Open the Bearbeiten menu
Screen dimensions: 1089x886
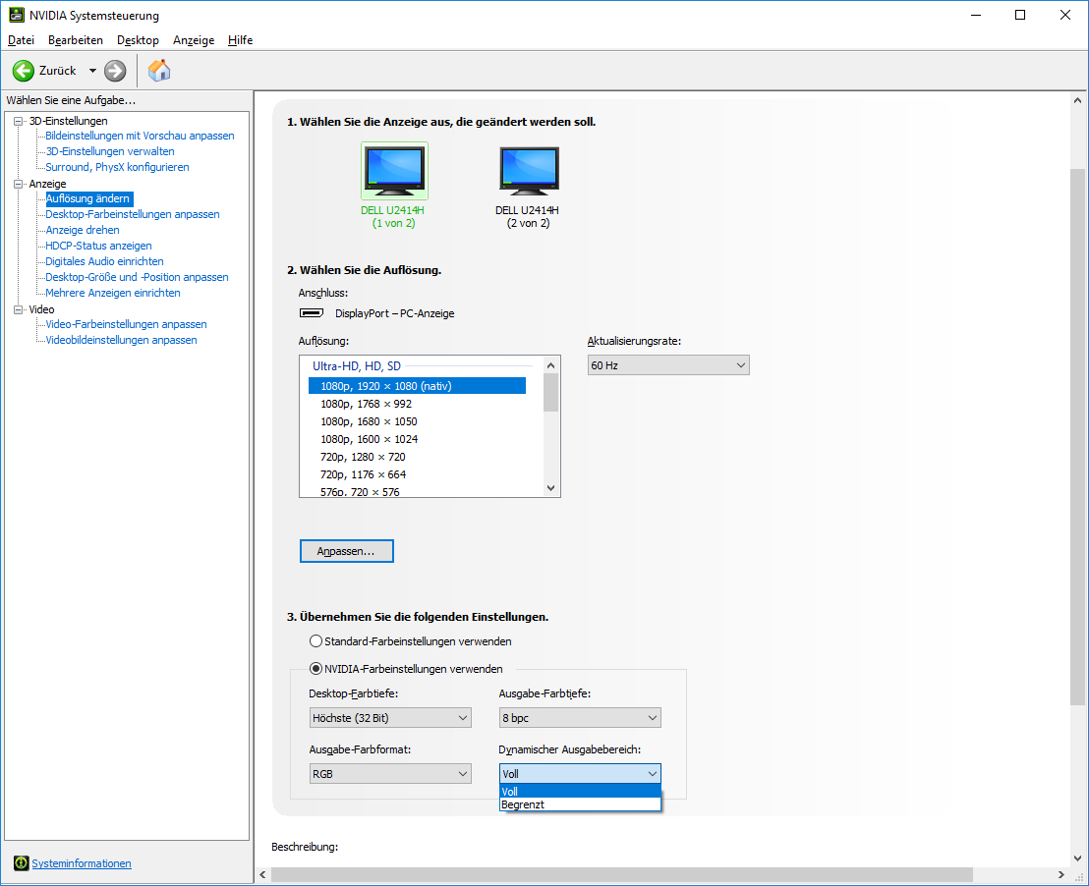[75, 40]
